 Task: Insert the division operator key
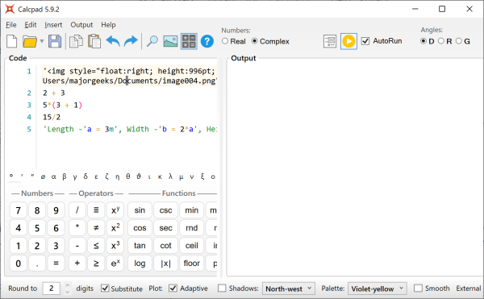click(x=77, y=210)
